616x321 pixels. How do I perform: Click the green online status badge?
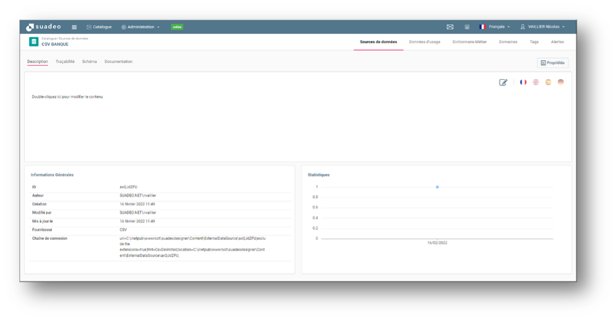click(177, 27)
